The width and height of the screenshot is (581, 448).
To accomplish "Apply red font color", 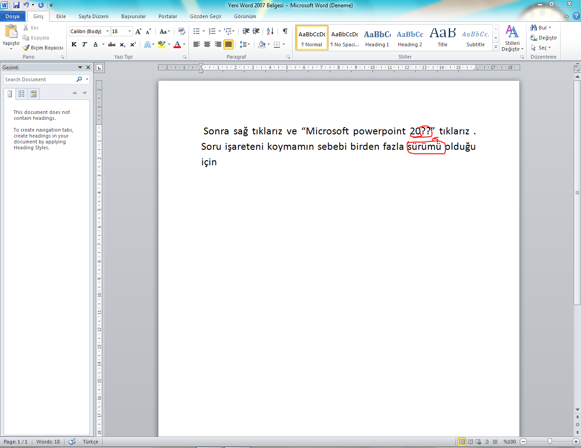I will pyautogui.click(x=177, y=44).
